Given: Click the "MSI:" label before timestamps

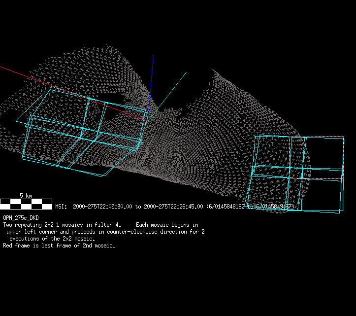Looking at the screenshot, I should [61, 207].
